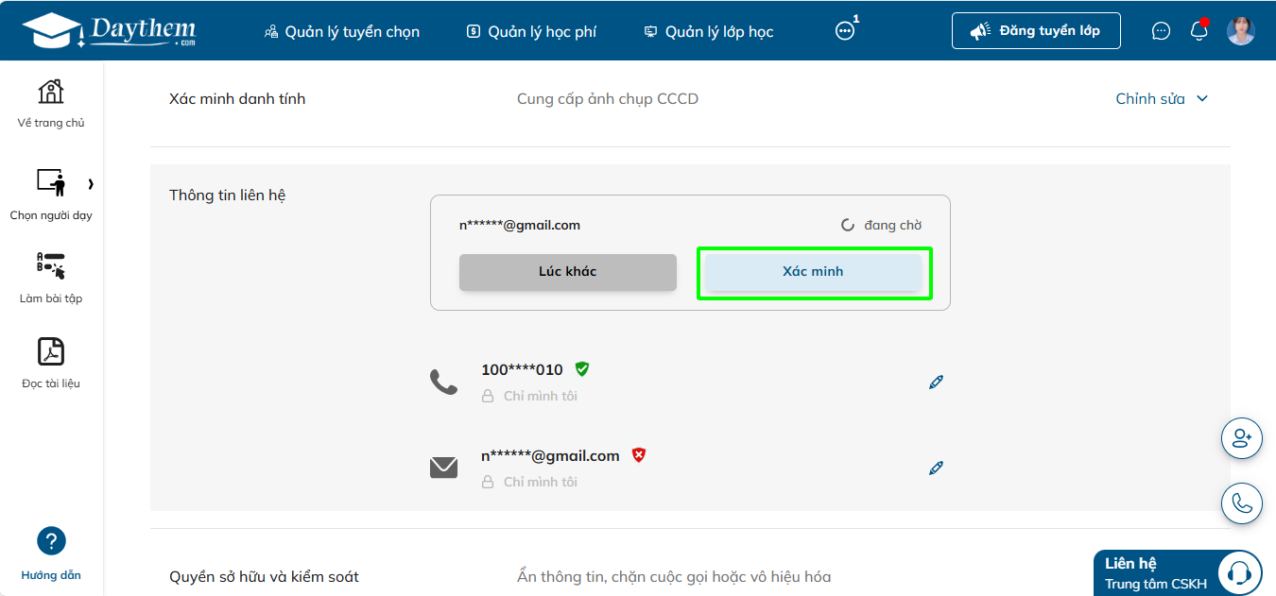Open Quản lý học phí menu

click(531, 31)
